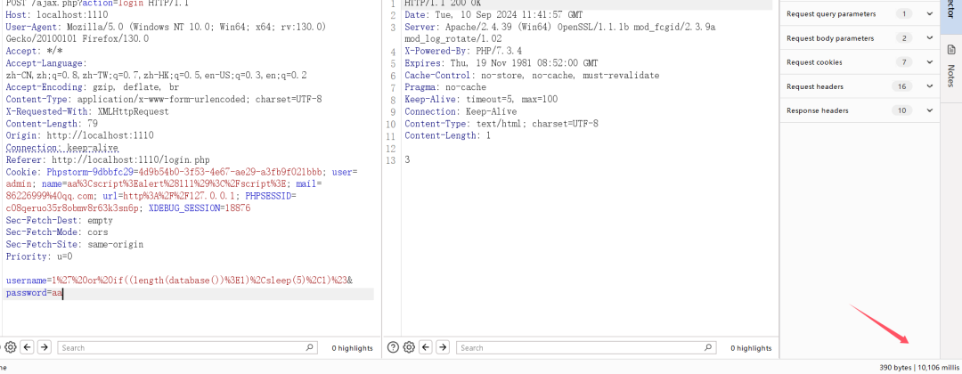This screenshot has height=374, width=962.
Task: Click response Date header line
Action: tap(503, 15)
